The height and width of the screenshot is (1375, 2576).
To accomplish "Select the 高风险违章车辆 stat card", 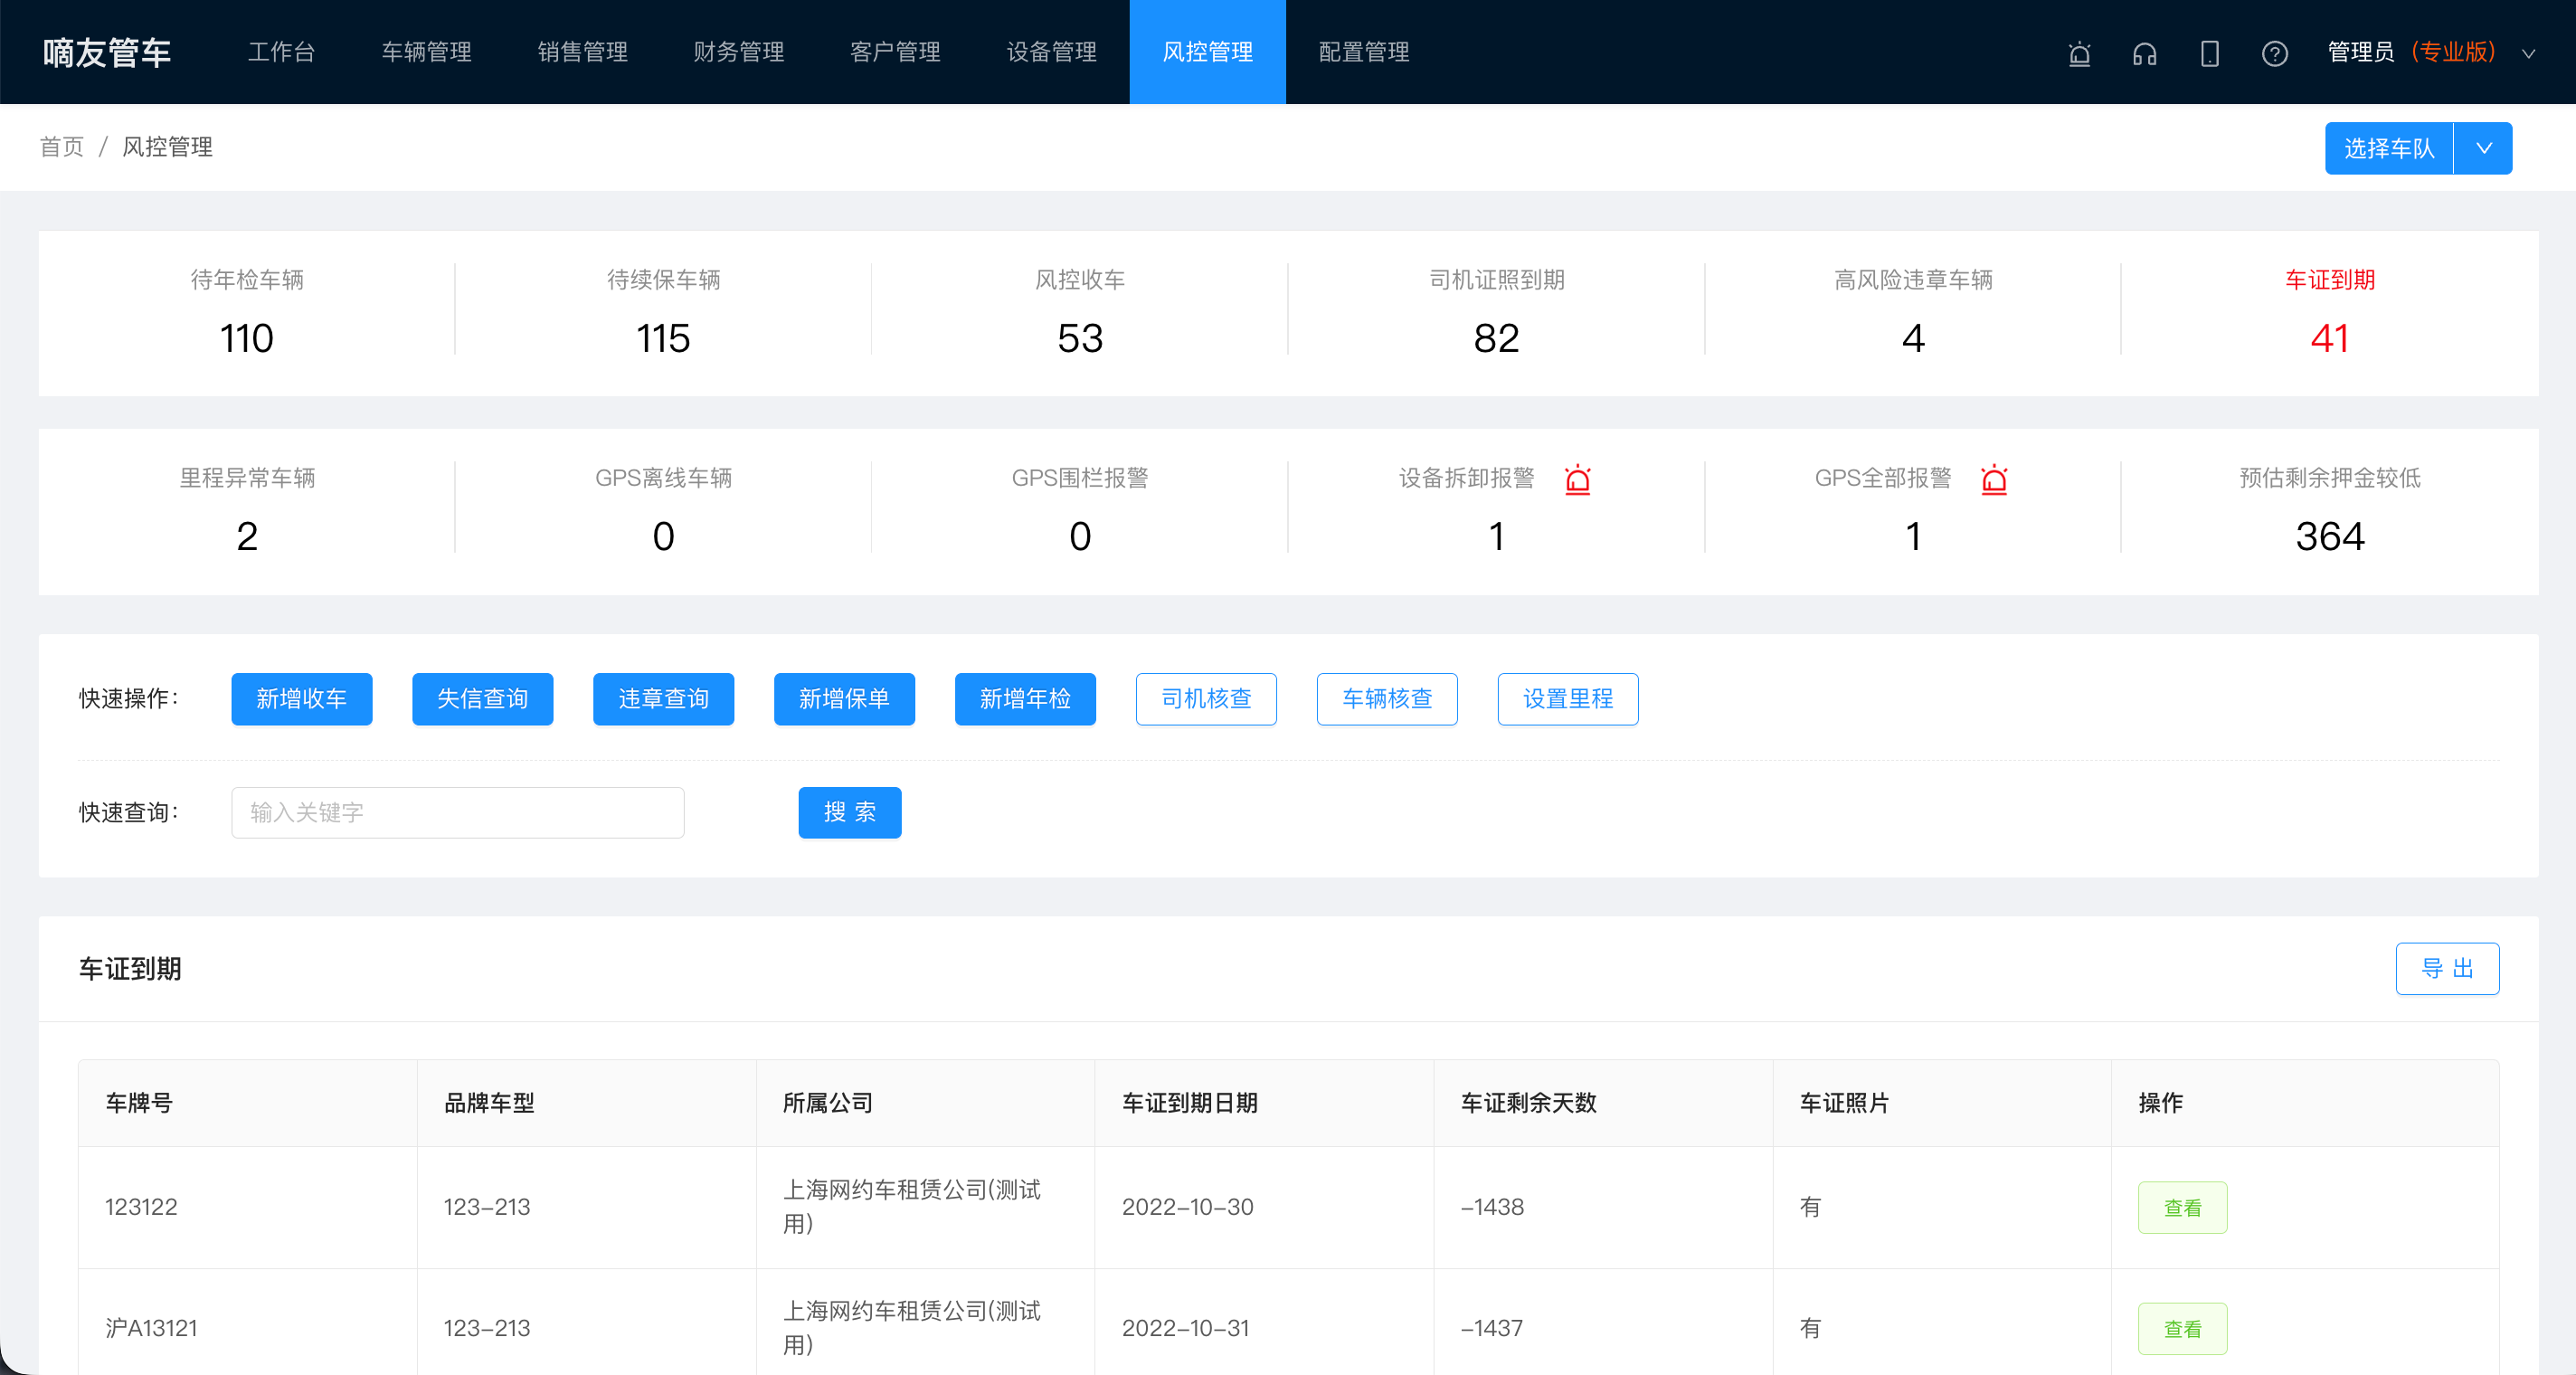I will click(x=1913, y=311).
